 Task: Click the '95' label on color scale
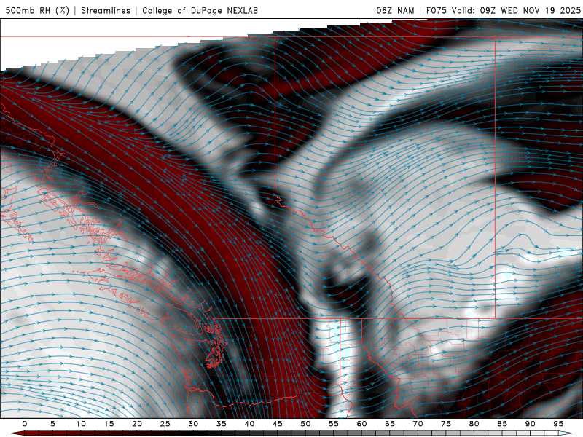(558, 424)
